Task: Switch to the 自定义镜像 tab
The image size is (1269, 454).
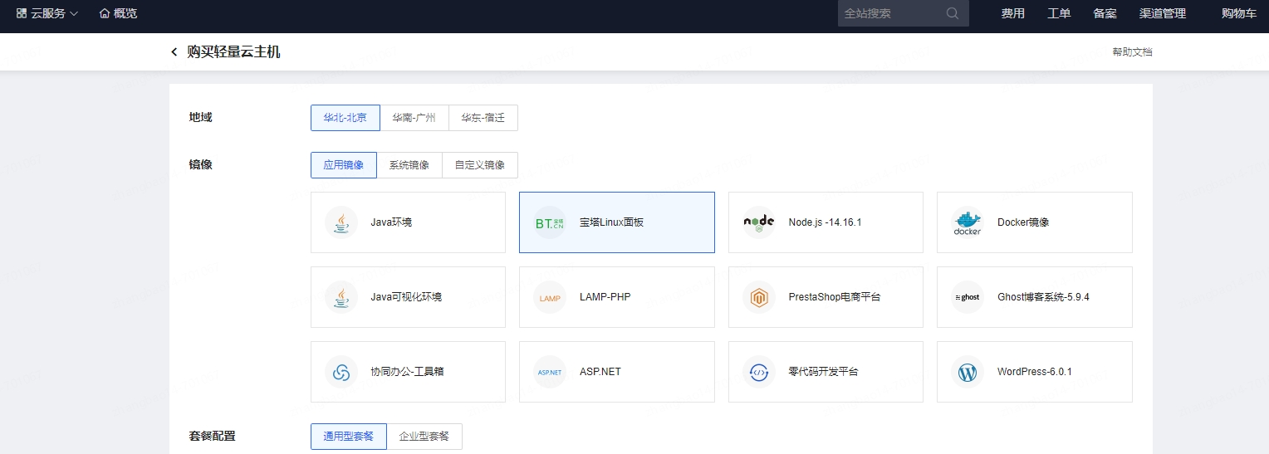Action: tap(479, 165)
